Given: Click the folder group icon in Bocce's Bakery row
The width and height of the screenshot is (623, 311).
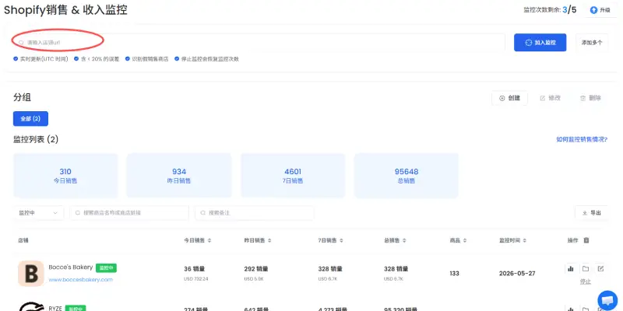Looking at the screenshot, I should point(586,268).
